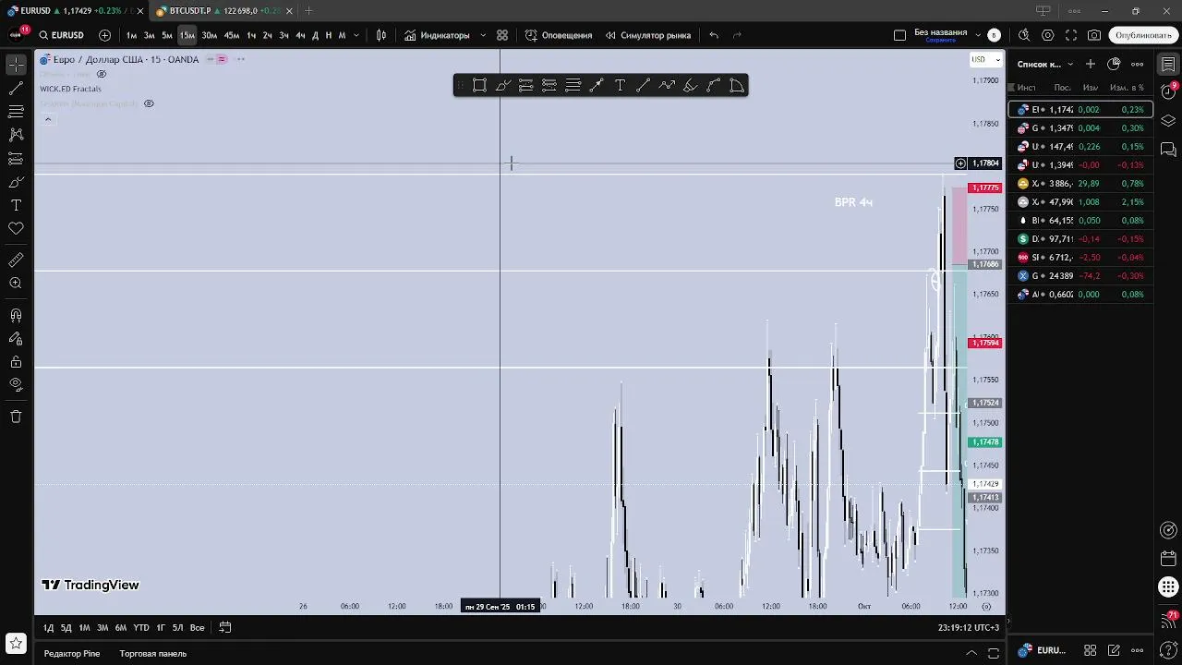
Task: Select the 1,17775 red price label
Action: [984, 187]
